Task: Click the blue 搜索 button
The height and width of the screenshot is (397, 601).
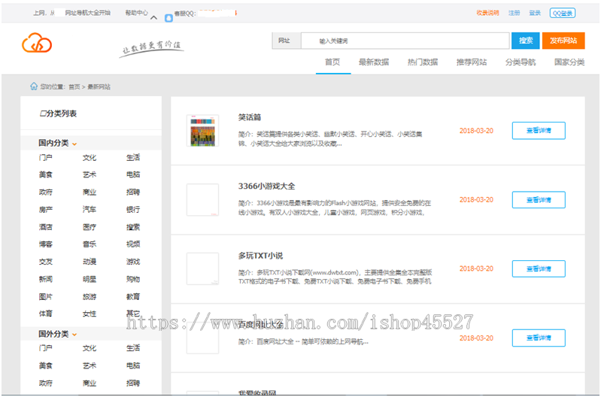Action: [526, 41]
